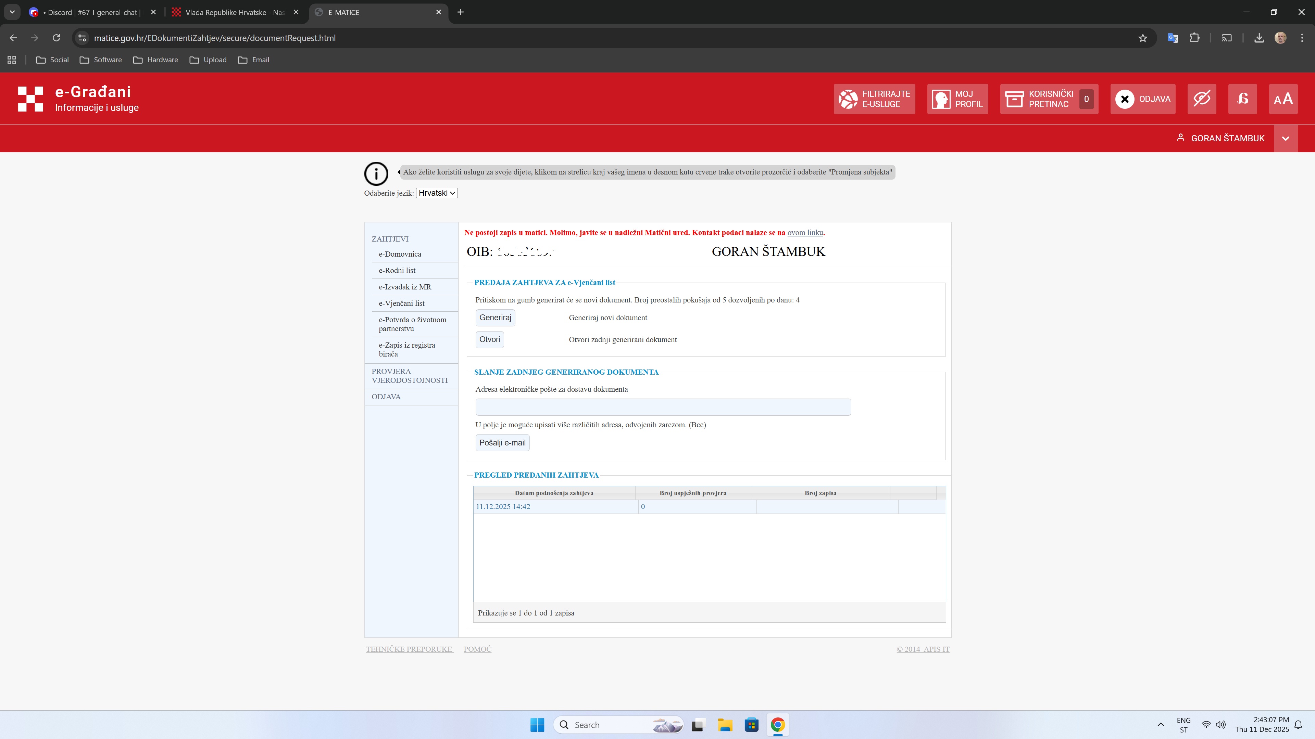The height and width of the screenshot is (739, 1315).
Task: Open the Odaberite jezik language dropdown
Action: click(437, 193)
